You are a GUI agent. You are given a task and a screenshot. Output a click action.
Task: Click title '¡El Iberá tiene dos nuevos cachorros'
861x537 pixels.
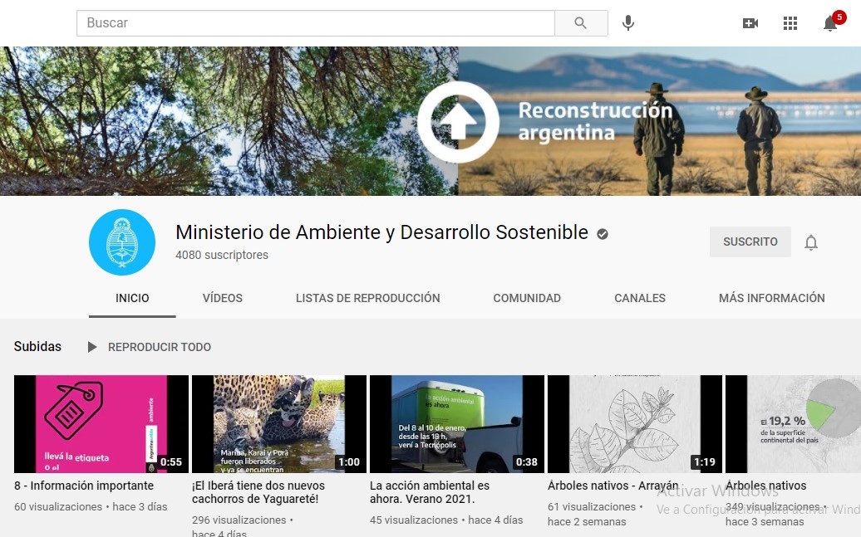(258, 492)
